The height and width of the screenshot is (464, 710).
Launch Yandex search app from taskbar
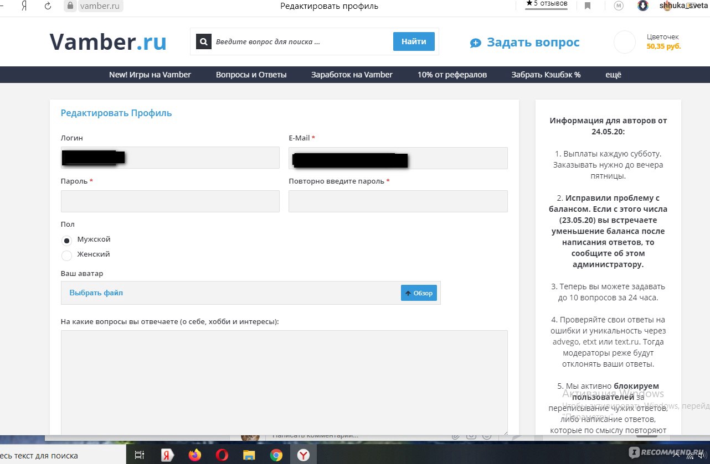pyautogui.click(x=167, y=455)
